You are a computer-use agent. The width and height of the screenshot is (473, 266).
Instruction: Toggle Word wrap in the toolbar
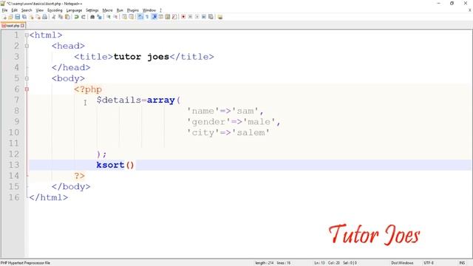point(140,17)
